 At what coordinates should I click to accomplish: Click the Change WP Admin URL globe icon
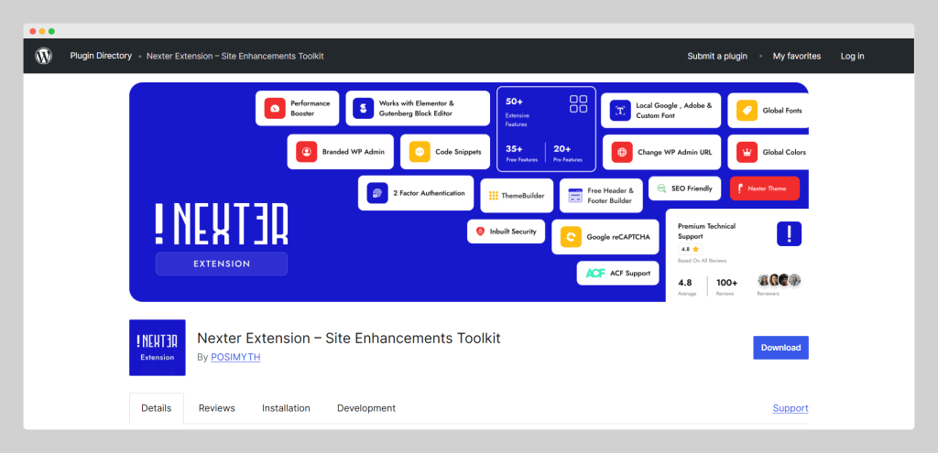(622, 152)
